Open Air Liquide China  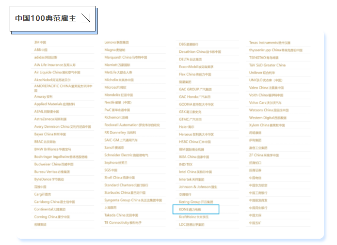click(57, 72)
